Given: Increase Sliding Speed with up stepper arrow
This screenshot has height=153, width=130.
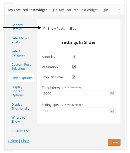Looking at the screenshot, I should coord(112,110).
